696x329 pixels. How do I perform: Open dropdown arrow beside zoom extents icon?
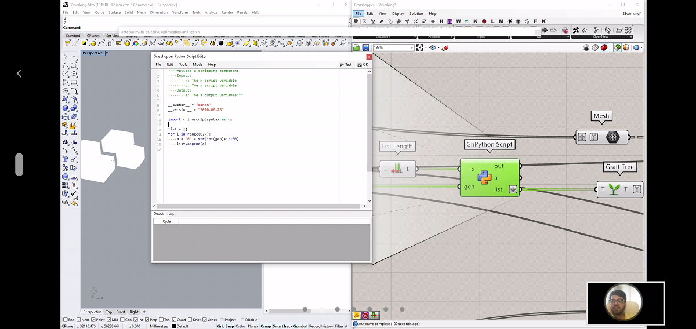[426, 47]
